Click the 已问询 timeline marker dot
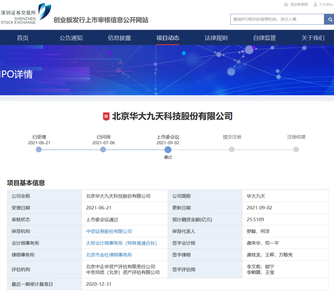The height and width of the screenshot is (292, 334). click(x=103, y=150)
